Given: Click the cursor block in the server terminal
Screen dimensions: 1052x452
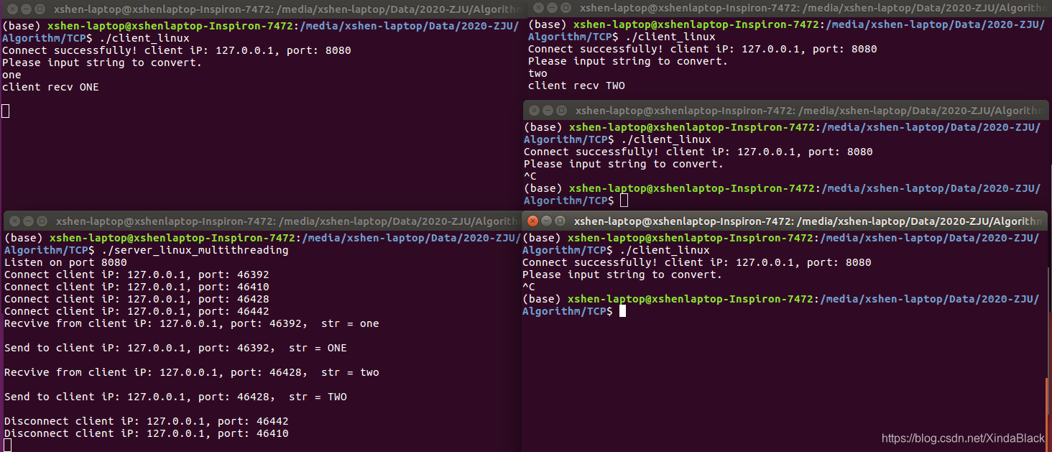Looking at the screenshot, I should coord(8,446).
